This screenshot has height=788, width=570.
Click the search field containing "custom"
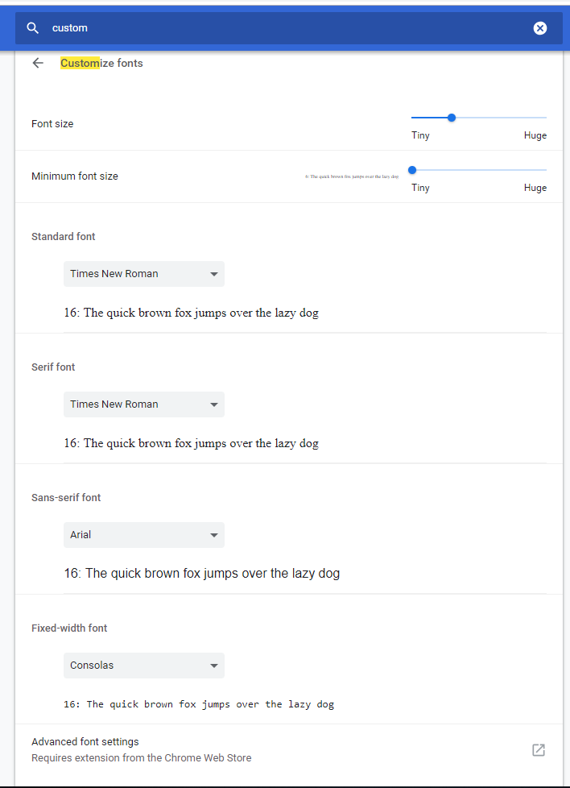[x=161, y=27]
